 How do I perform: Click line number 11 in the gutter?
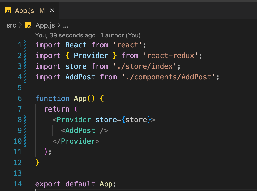(18, 152)
